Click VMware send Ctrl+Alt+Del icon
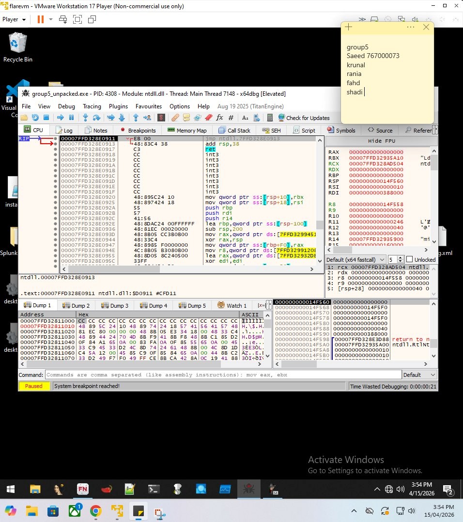 point(63,19)
